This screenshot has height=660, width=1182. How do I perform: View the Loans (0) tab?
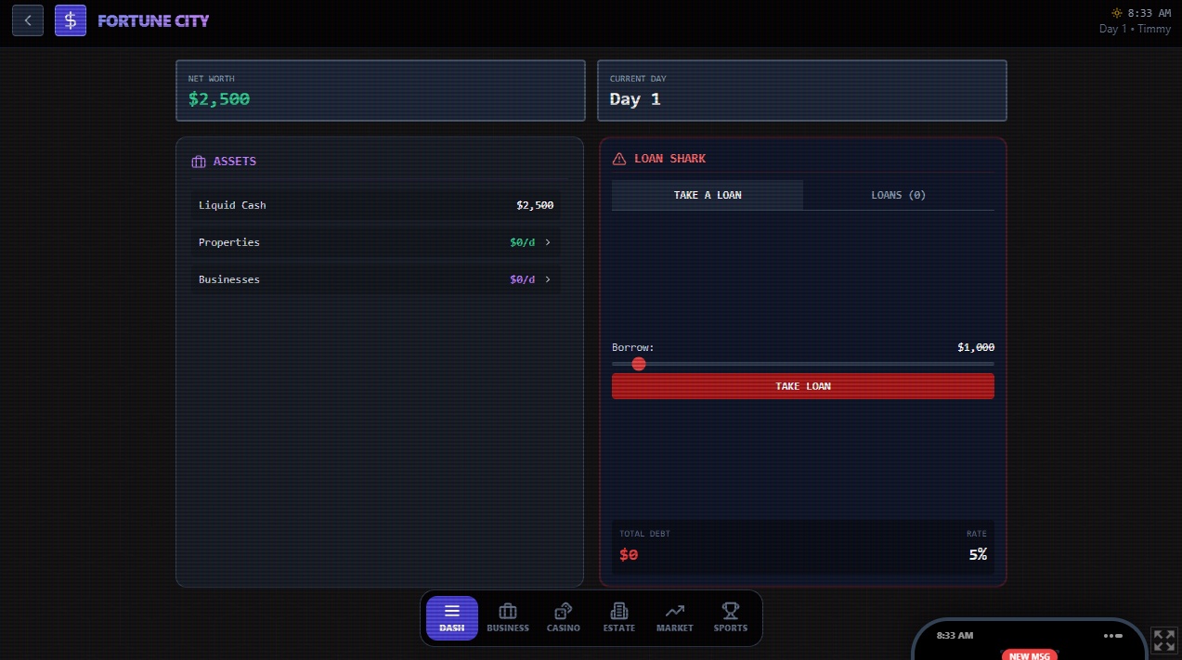tap(899, 195)
